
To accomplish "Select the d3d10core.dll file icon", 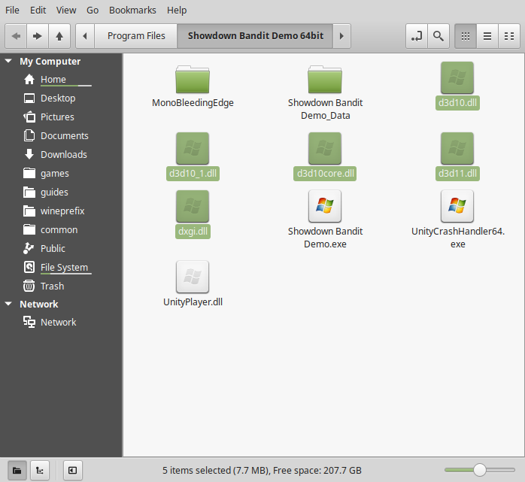I will tap(325, 148).
